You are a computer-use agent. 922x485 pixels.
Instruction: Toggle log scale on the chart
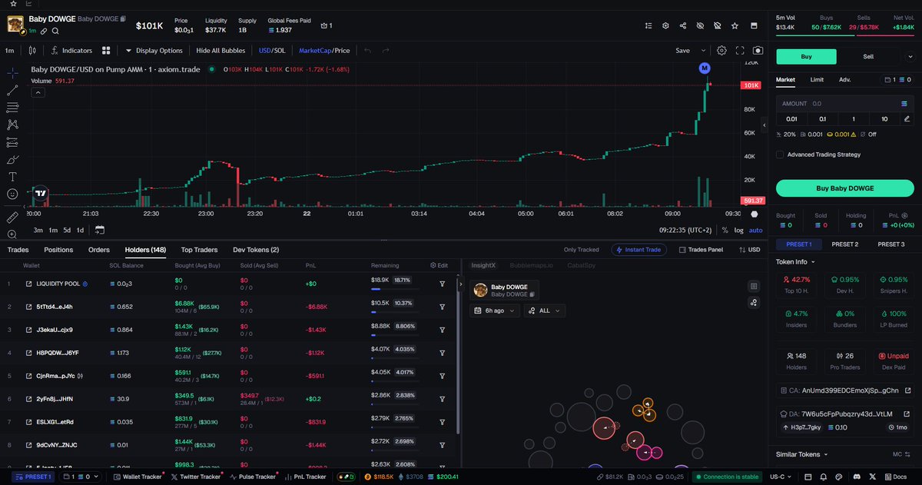(x=738, y=230)
